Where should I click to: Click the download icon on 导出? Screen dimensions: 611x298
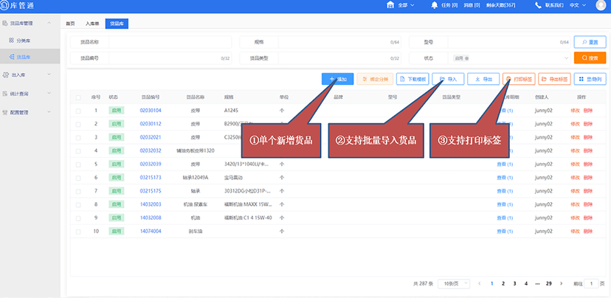(x=477, y=79)
